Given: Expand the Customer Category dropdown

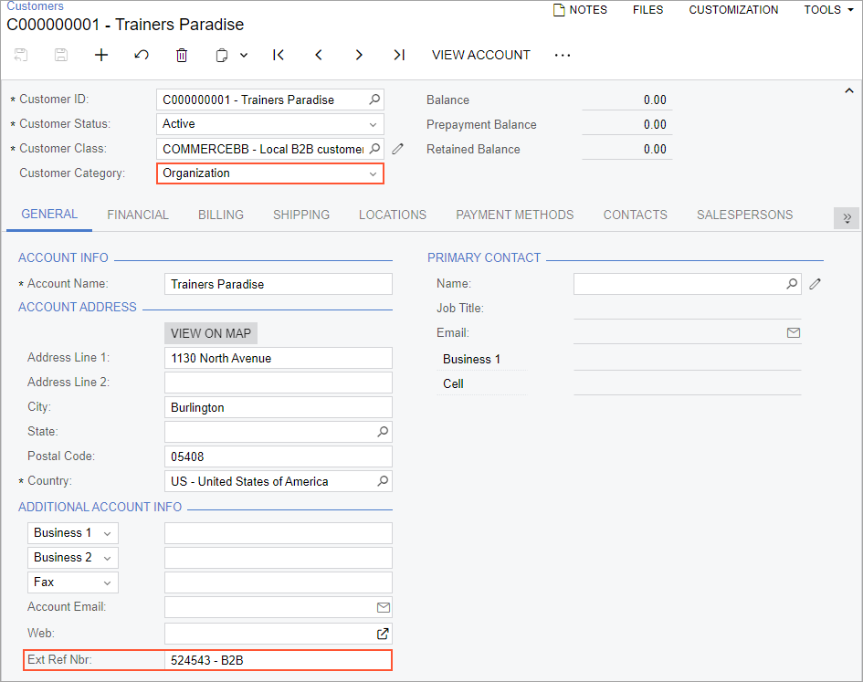Looking at the screenshot, I should (x=373, y=173).
